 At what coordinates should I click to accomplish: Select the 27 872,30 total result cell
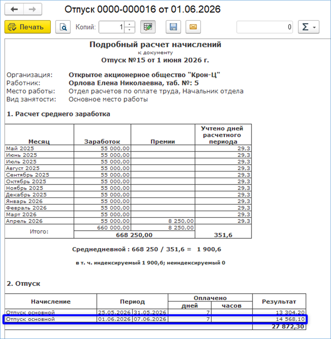coord(279,326)
